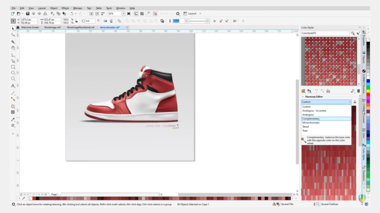Click the new color style icon
The height and width of the screenshot is (213, 380).
coord(303,91)
